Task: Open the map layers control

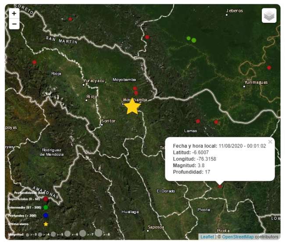Action: tap(269, 15)
